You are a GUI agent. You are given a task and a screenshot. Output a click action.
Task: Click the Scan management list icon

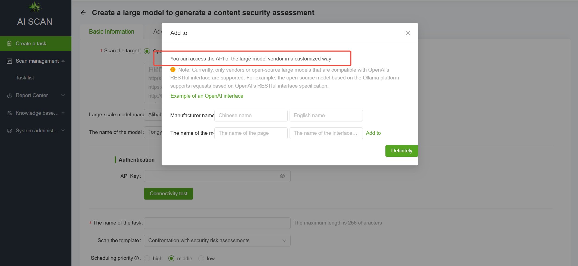click(x=10, y=61)
